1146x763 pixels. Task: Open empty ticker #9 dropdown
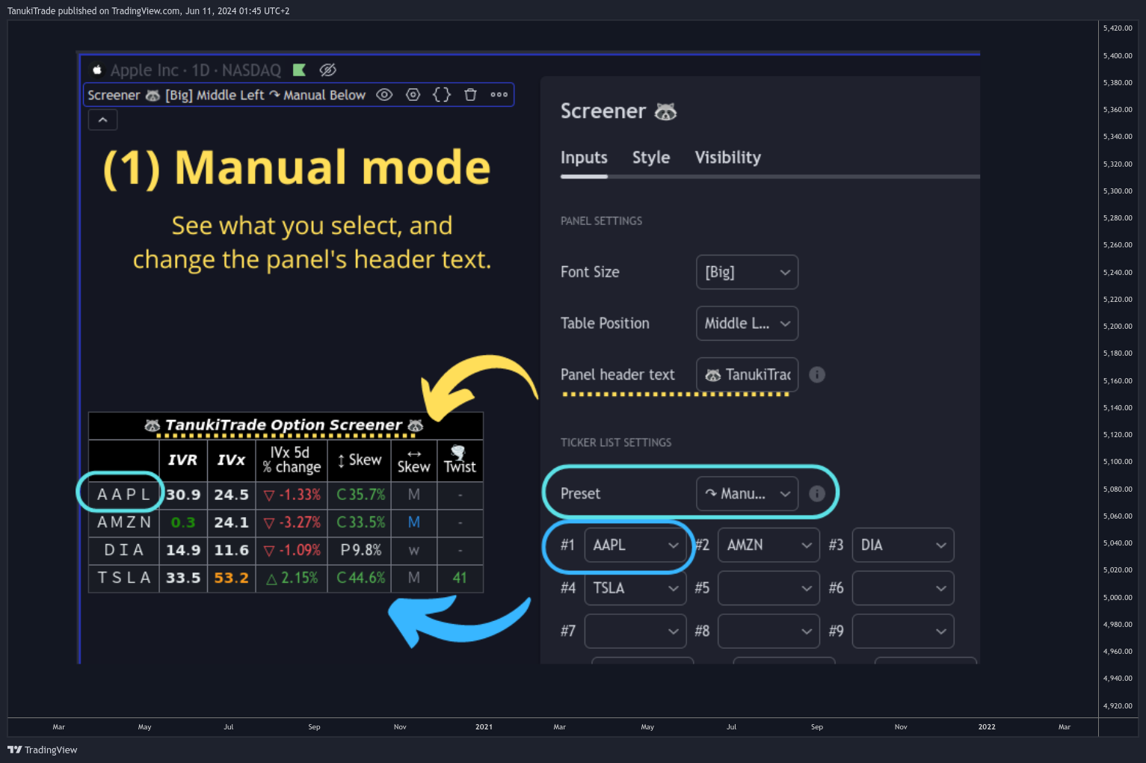click(x=903, y=631)
